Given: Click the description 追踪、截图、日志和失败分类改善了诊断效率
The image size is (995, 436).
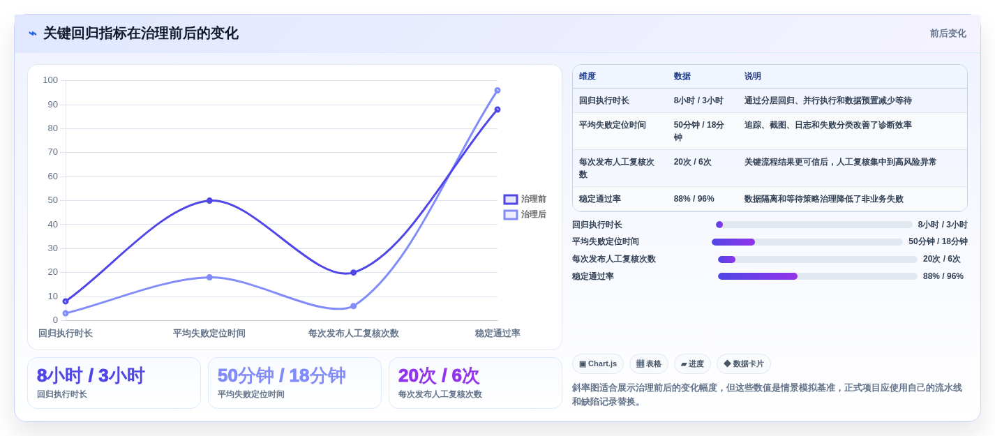Looking at the screenshot, I should 828,125.
